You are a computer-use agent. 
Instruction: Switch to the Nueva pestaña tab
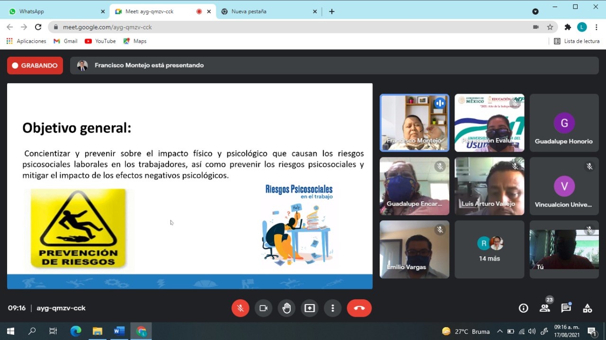(269, 11)
